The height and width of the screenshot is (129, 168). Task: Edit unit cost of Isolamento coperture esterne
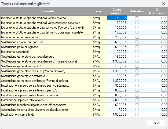tap(117, 37)
